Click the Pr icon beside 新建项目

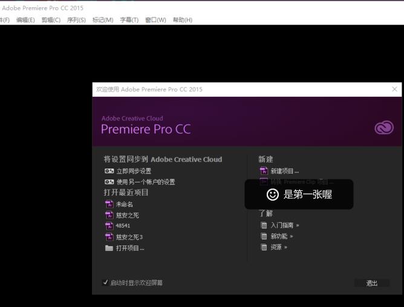coord(264,171)
